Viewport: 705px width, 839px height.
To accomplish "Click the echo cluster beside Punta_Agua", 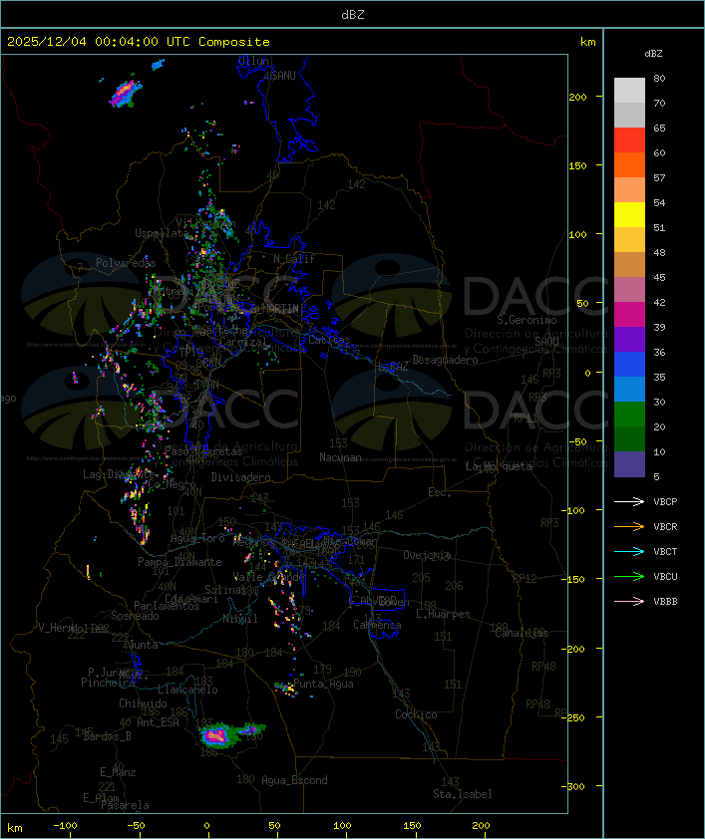I will 286,689.
